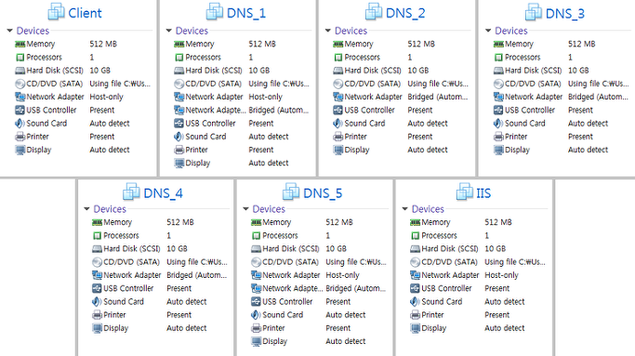Select the Display monitor icon in Client

20,151
